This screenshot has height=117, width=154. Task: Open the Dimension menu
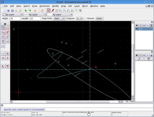[x=45, y=6]
